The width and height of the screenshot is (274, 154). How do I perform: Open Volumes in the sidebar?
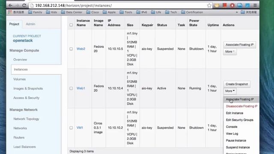click(x=19, y=79)
